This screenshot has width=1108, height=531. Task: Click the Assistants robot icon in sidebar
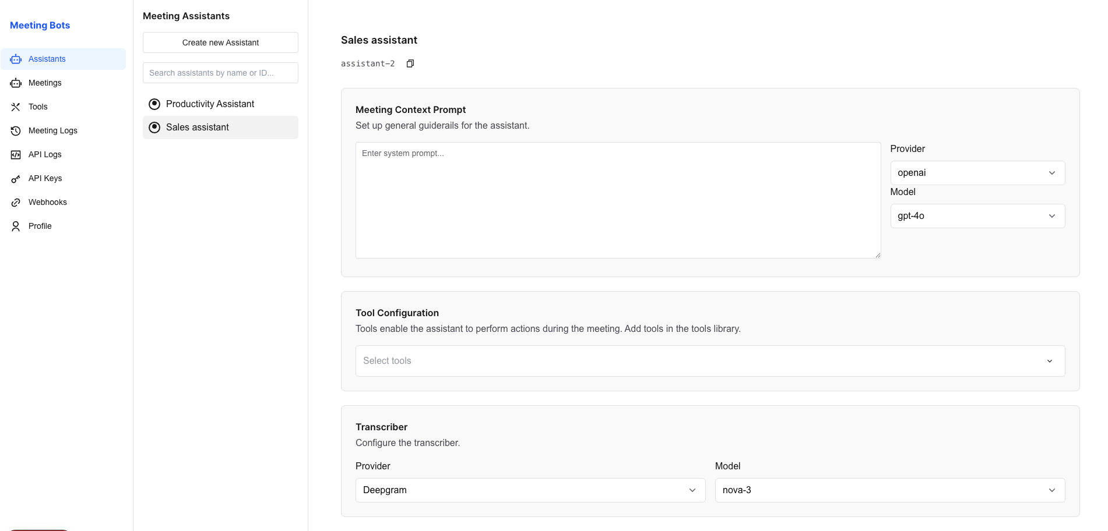pyautogui.click(x=16, y=59)
